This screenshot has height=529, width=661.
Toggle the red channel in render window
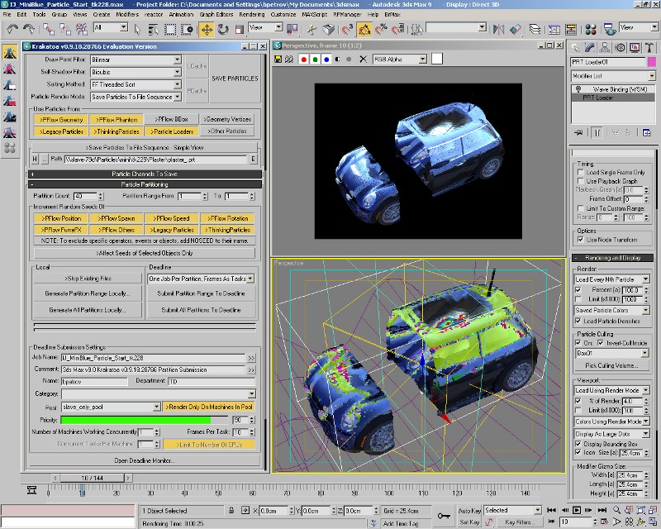(x=303, y=60)
